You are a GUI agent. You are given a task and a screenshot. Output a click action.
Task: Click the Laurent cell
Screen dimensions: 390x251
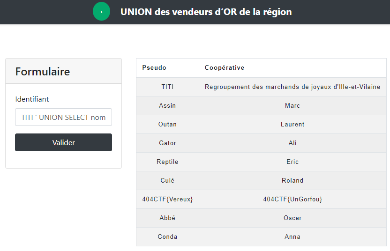click(x=292, y=124)
